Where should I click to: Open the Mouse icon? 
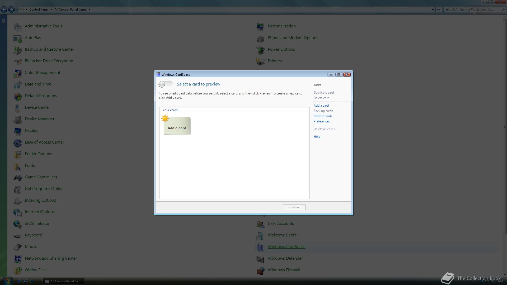(18, 247)
